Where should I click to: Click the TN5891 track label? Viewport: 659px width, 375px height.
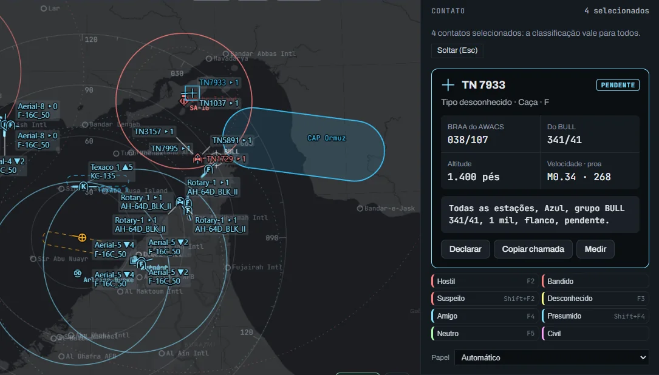(232, 140)
